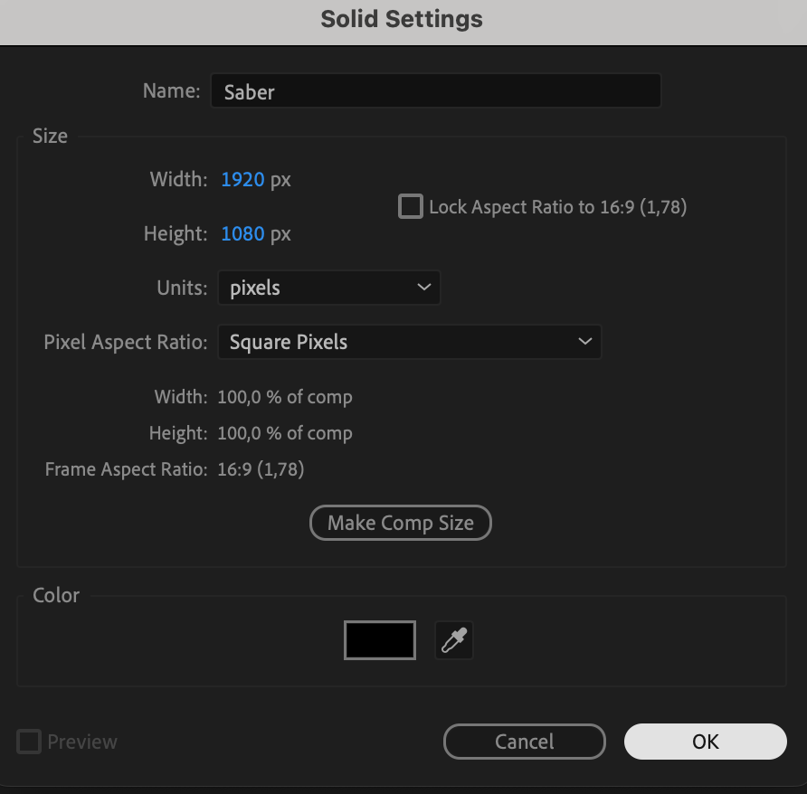Screen dimensions: 807x794
Task: Pick a color with the eyedropper tool
Action: point(453,640)
